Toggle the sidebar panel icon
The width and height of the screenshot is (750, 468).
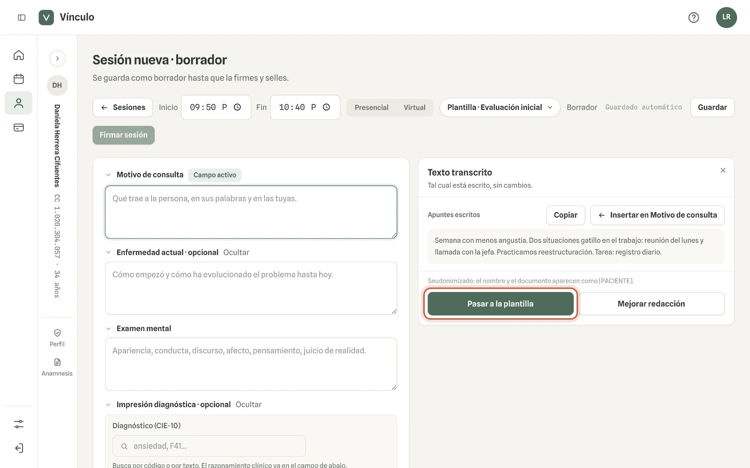tap(22, 17)
